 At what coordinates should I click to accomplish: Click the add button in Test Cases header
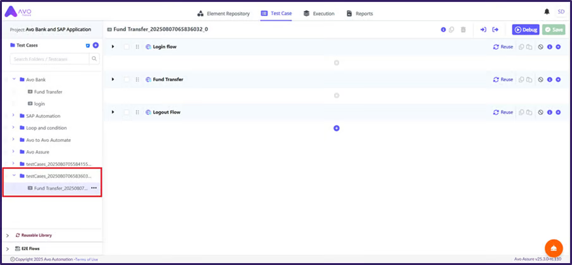[96, 45]
